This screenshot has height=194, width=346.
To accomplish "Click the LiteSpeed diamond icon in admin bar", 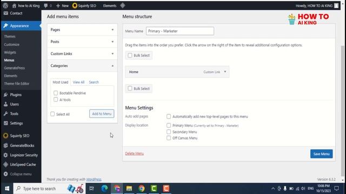I will (x=123, y=5).
